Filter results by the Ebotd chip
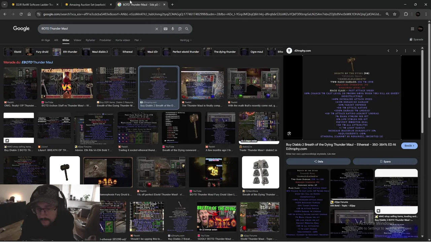This screenshot has height=242, width=431. (x=13, y=52)
